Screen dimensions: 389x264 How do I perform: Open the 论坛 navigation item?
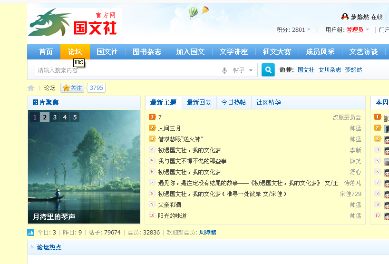75,51
